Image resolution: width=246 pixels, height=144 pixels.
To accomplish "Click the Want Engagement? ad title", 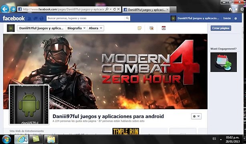I will 224,49.
